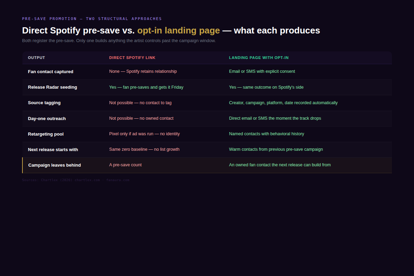Viewport: 414px width, 276px height.
Task: Click the 'DIRECT SPOTIFY LINK' column header
Action: point(132,58)
